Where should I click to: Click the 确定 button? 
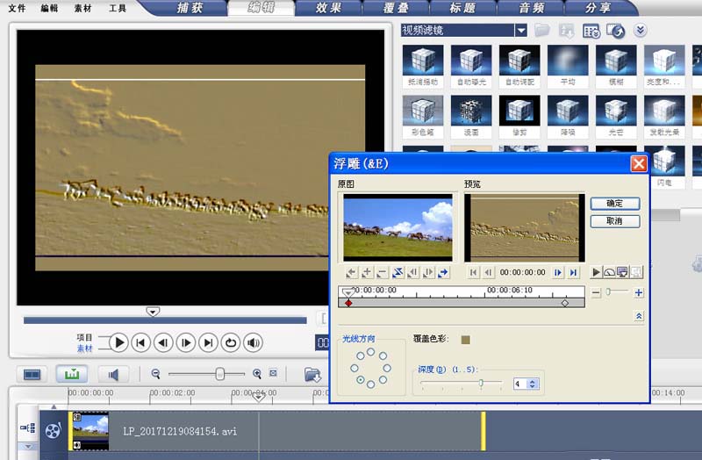click(x=614, y=204)
